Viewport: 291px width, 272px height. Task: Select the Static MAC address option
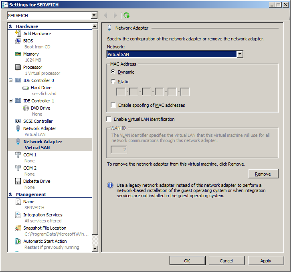113,81
